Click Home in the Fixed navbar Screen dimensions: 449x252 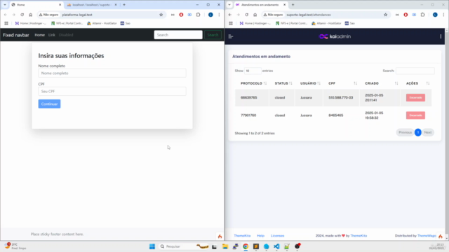(39, 35)
